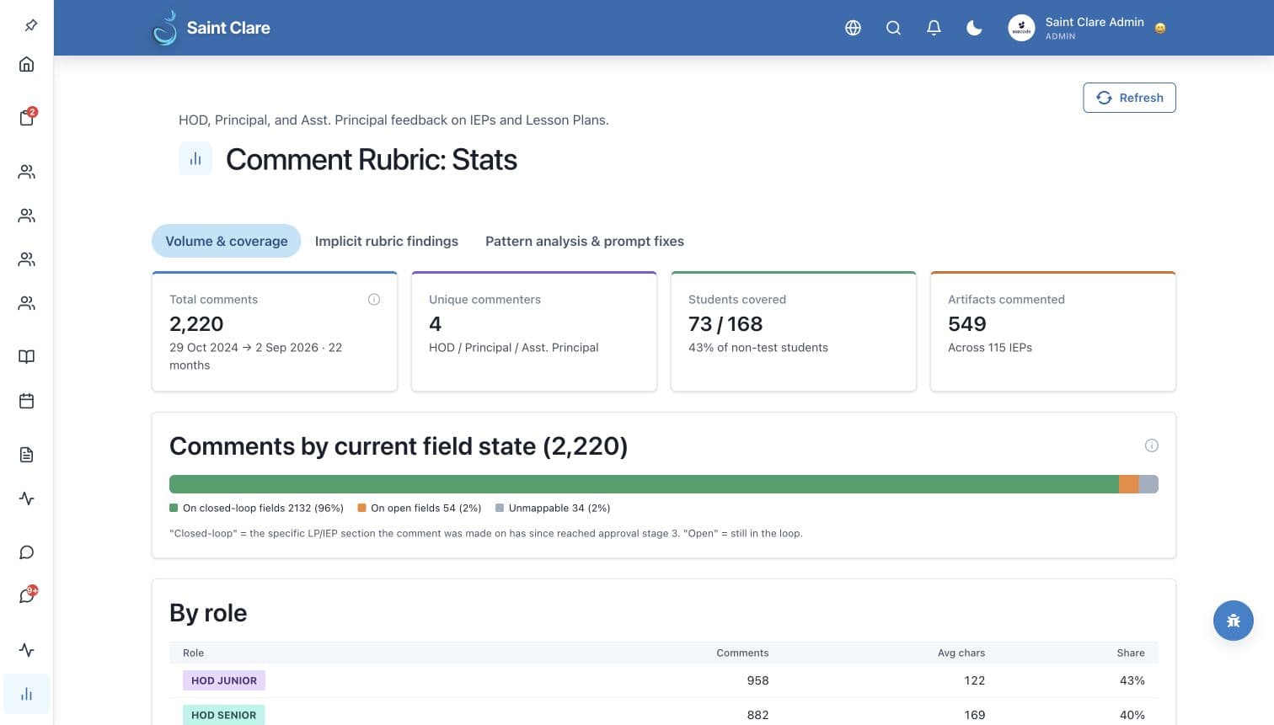The height and width of the screenshot is (725, 1274).
Task: Toggle dark mode with the moon icon
Action: pos(974,28)
